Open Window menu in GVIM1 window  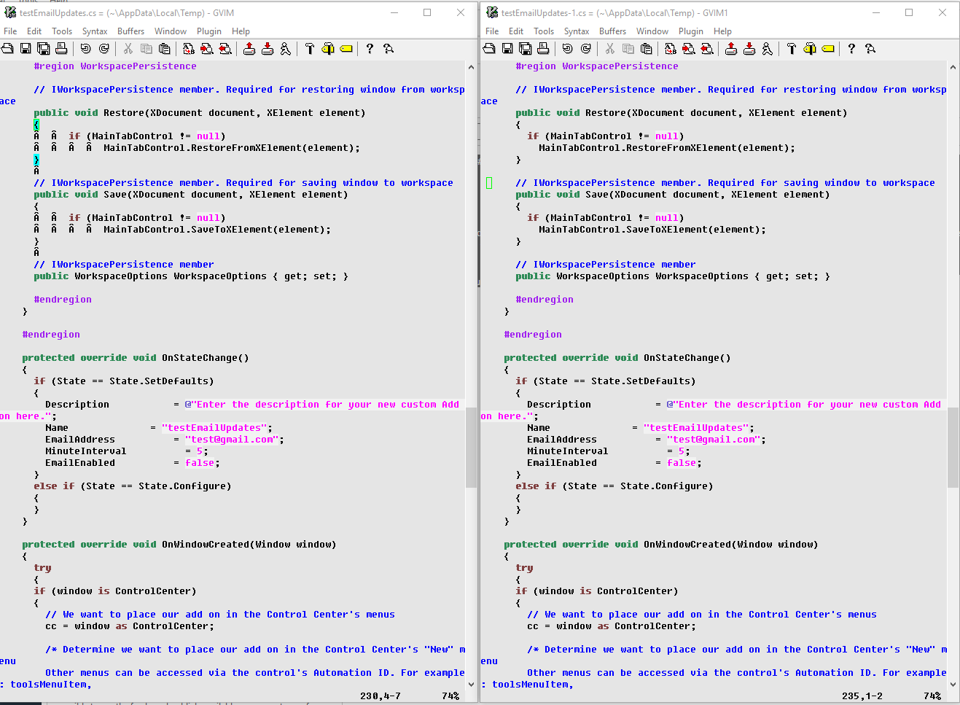coord(652,31)
